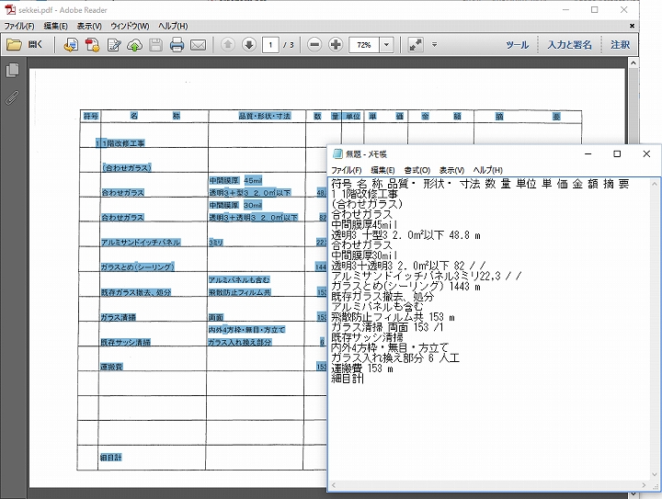Image resolution: width=662 pixels, height=499 pixels.
Task: Click the 品質・形状・寸法 column header in PDF
Action: (265, 116)
